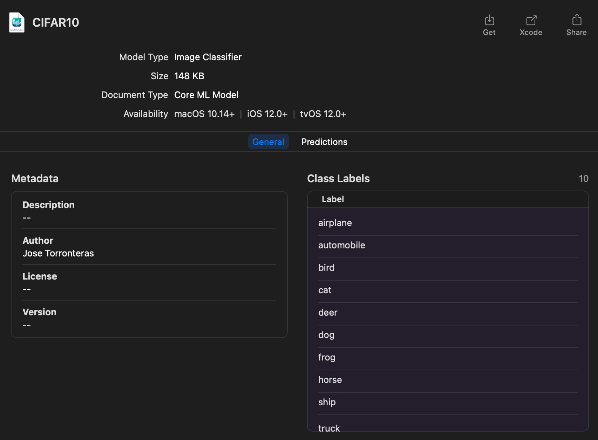Select the deer label row
The width and height of the screenshot is (598, 440).
(x=448, y=312)
